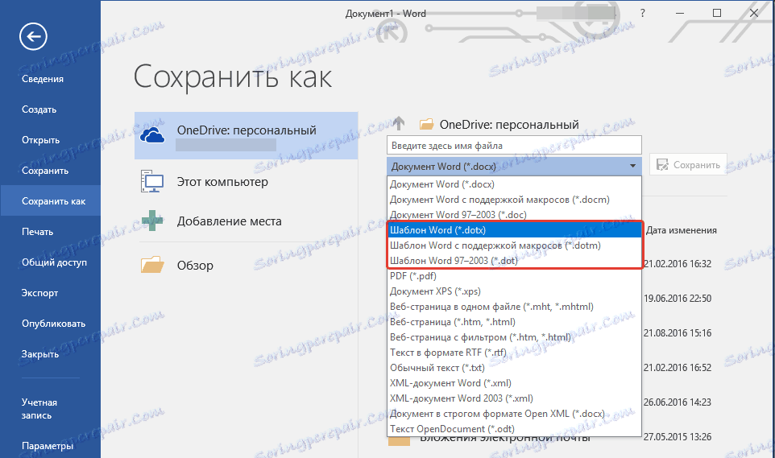Choose XML-документ Word (*.xml)

pyautogui.click(x=514, y=383)
